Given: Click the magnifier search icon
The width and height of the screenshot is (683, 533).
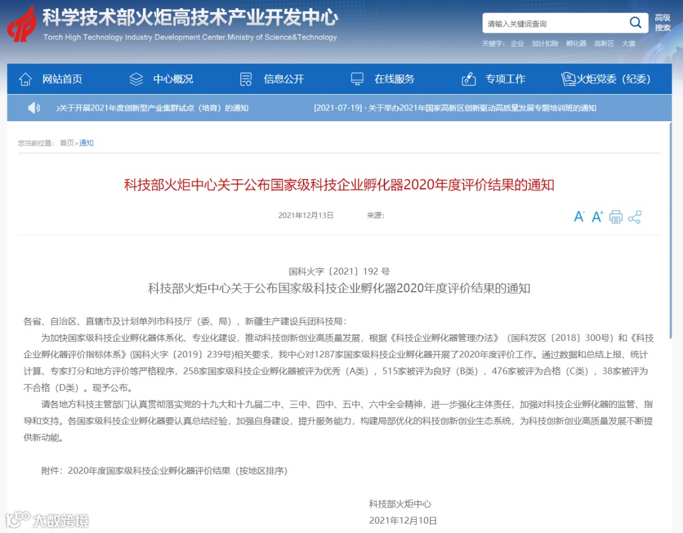Looking at the screenshot, I should coord(636,23).
